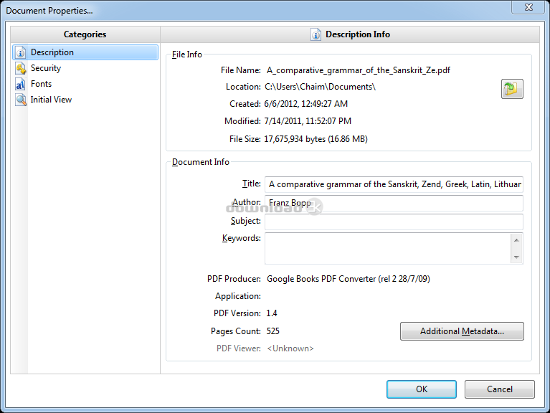Viewport: 550px width, 413px height.
Task: Click the Categories panel header
Action: tap(85, 34)
